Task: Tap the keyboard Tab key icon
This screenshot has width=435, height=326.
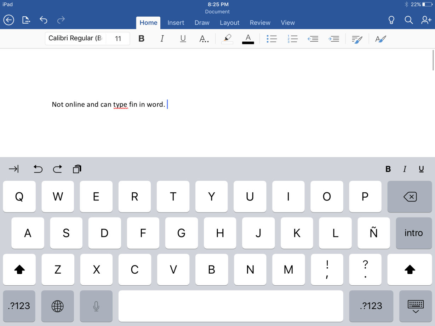Action: (13, 169)
